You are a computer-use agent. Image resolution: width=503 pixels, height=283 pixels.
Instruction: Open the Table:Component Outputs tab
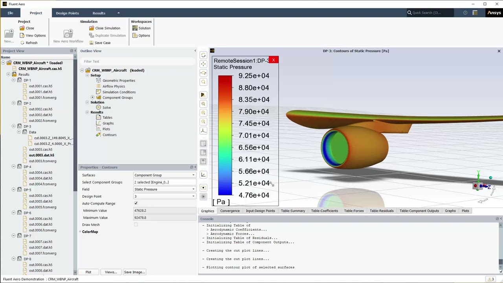419,211
